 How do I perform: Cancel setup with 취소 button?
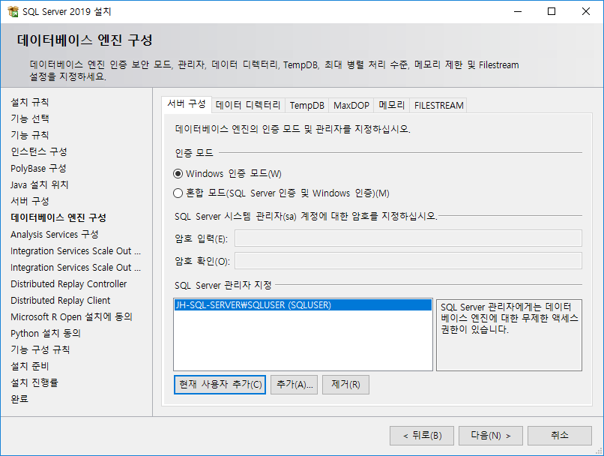tap(560, 436)
